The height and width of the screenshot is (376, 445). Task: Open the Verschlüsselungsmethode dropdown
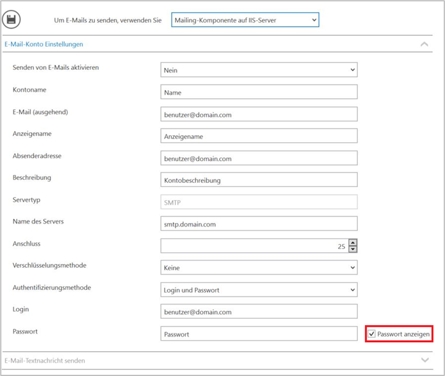(x=259, y=267)
